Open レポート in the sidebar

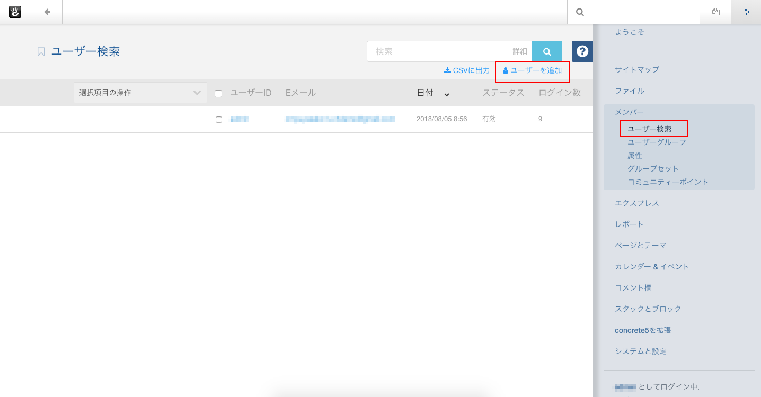click(629, 224)
